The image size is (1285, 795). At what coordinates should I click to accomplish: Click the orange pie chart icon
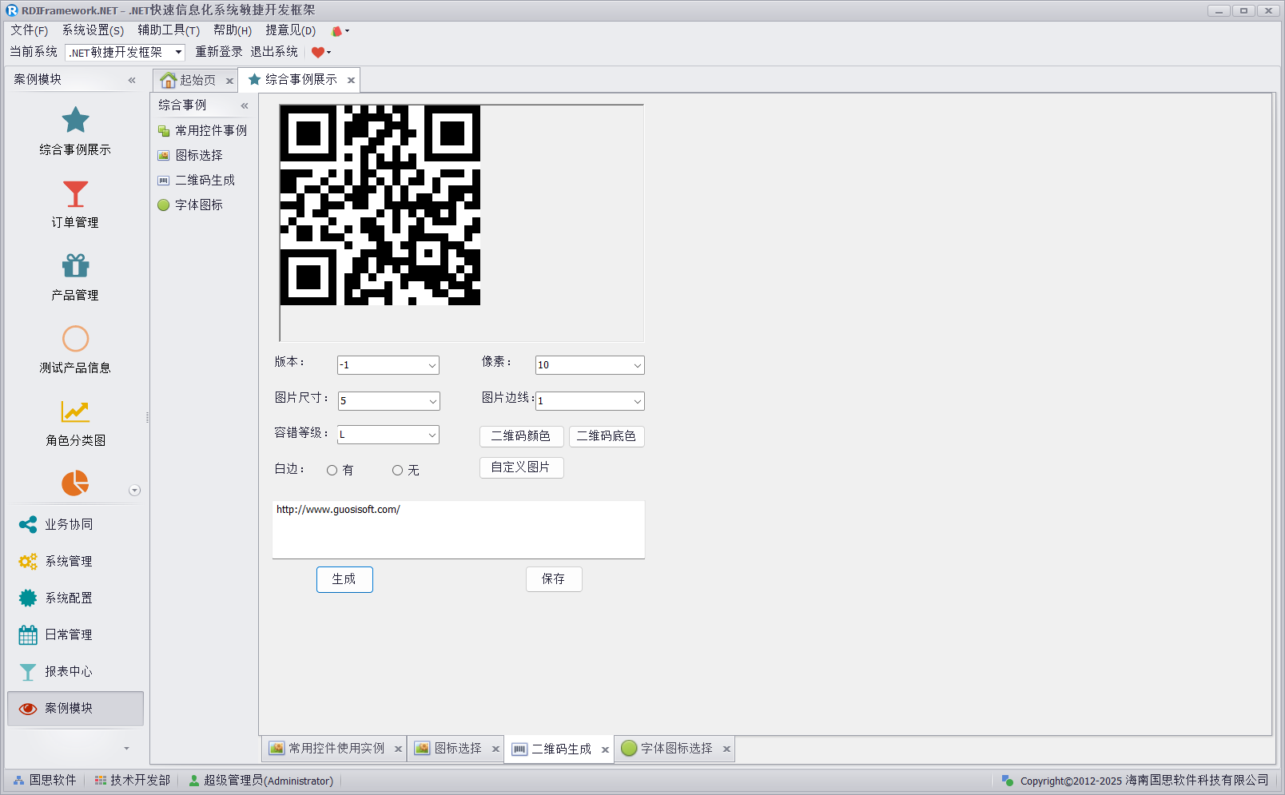(x=75, y=483)
